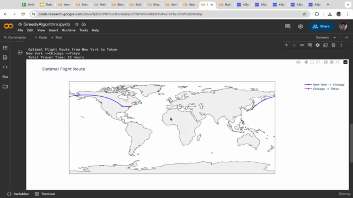
Task: Open the Help menu
Action: point(95,30)
